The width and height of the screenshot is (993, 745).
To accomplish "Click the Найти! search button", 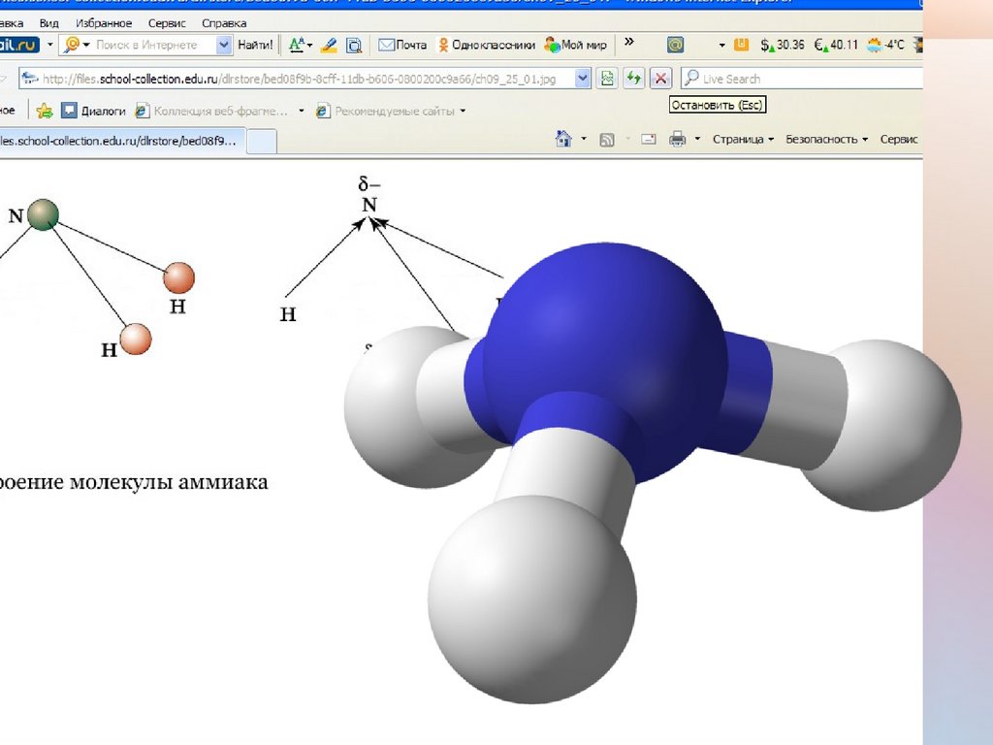I will (x=255, y=45).
